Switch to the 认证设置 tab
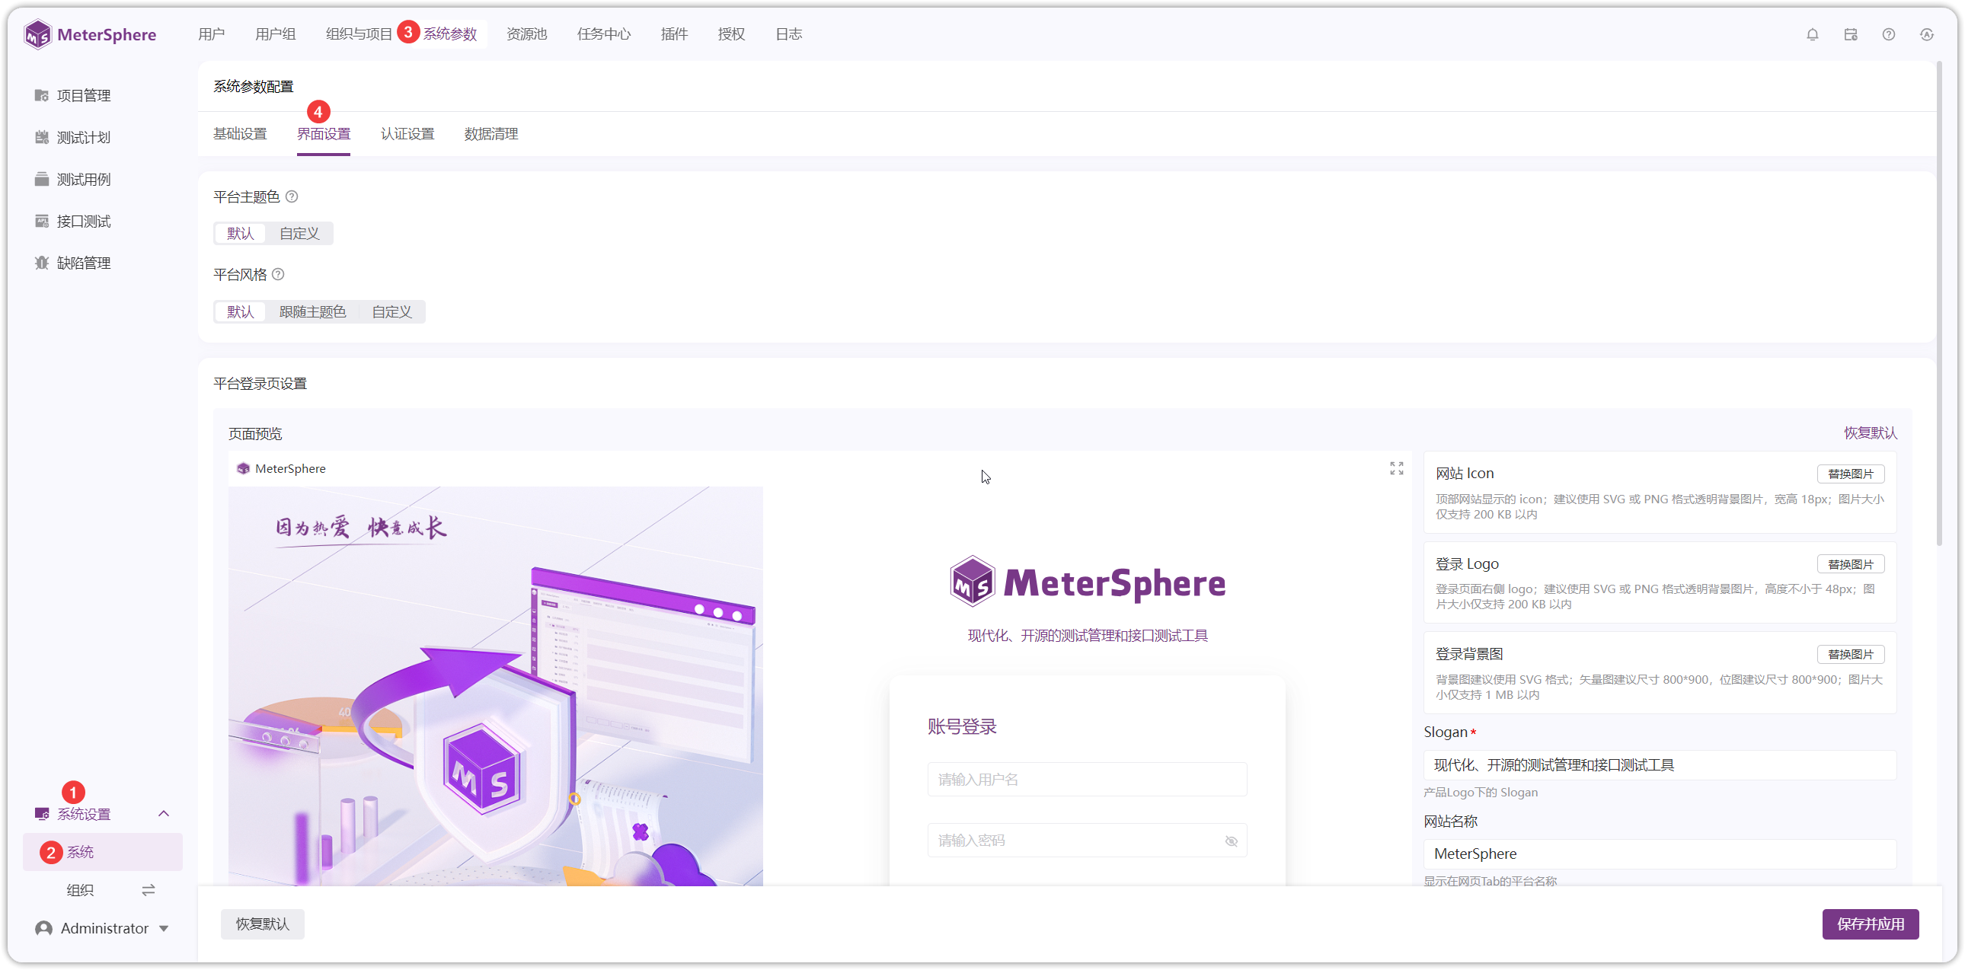 click(x=407, y=134)
